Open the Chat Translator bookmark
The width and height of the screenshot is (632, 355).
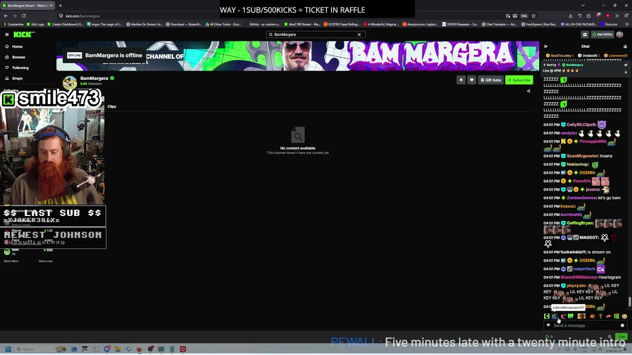click(500, 24)
